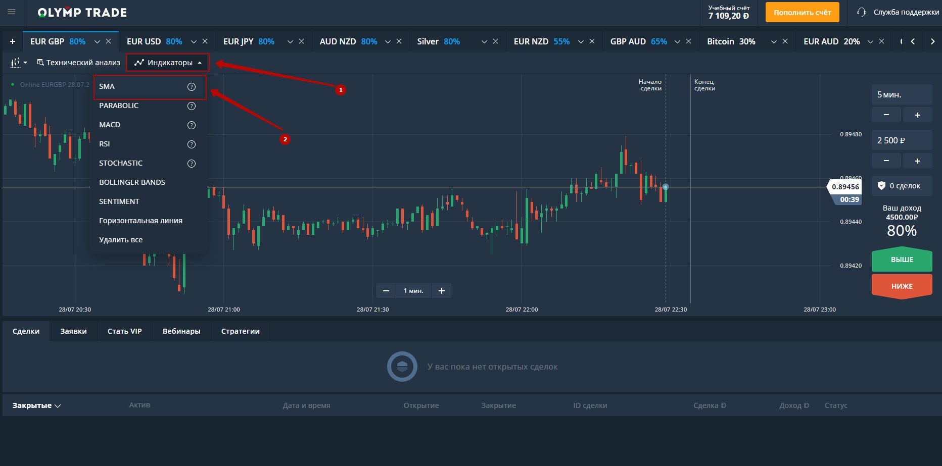
Task: Expand EUR JPY tab dropdown arrow
Action: point(290,42)
